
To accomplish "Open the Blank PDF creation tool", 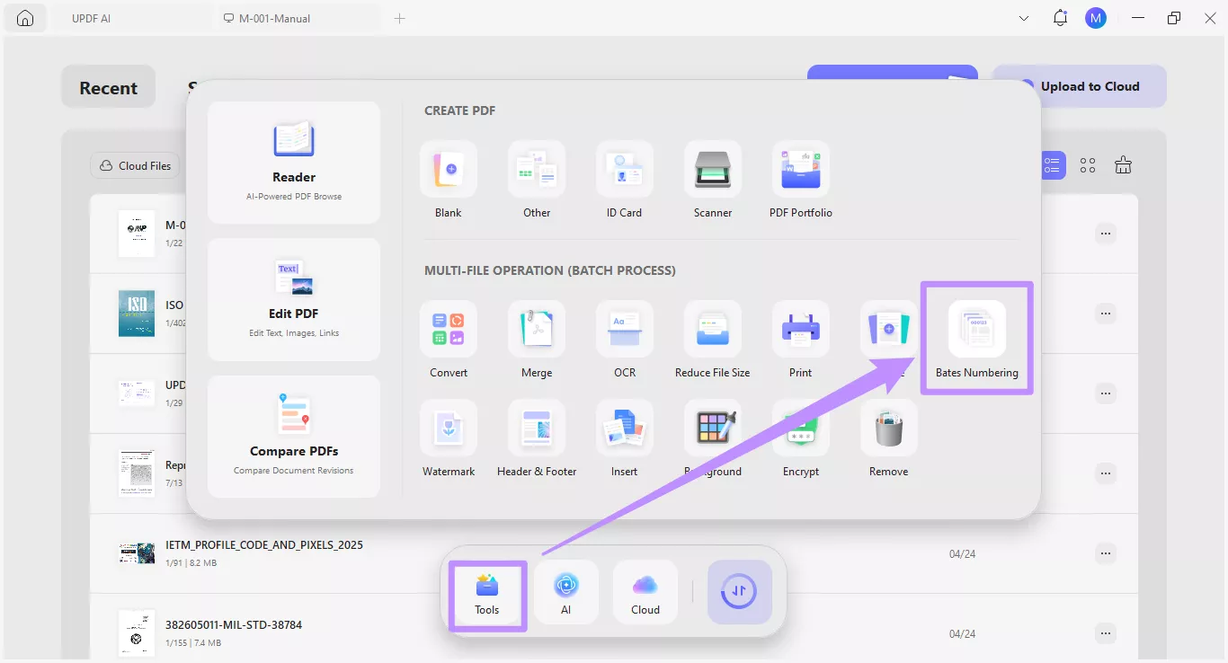I will 449,180.
